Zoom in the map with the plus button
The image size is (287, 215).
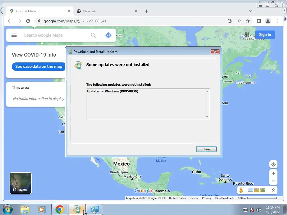273,173
